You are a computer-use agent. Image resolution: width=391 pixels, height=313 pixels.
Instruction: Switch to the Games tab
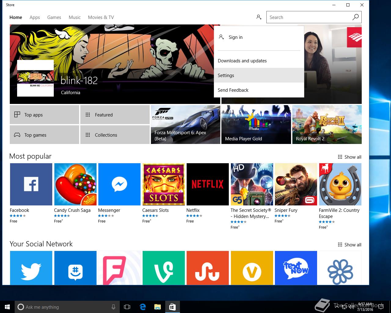pos(54,17)
